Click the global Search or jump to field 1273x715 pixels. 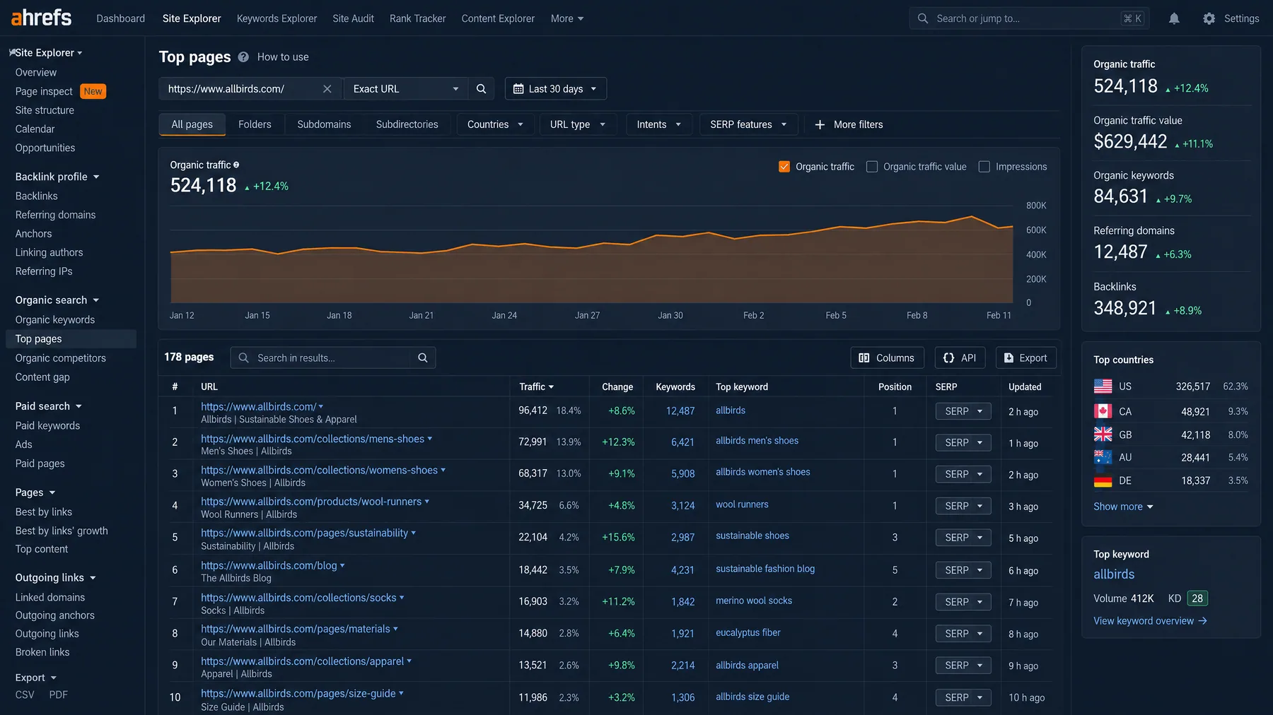click(x=1029, y=18)
